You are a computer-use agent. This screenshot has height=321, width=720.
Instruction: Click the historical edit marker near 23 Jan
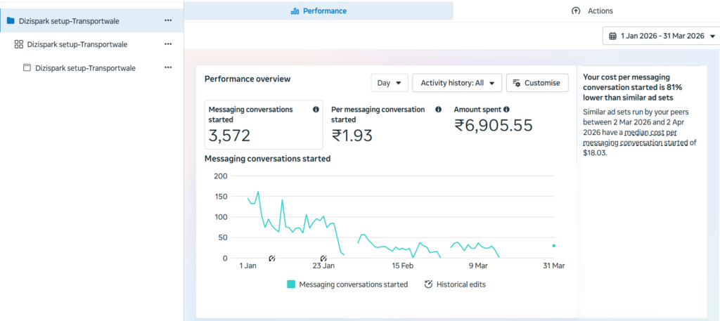[x=323, y=258]
